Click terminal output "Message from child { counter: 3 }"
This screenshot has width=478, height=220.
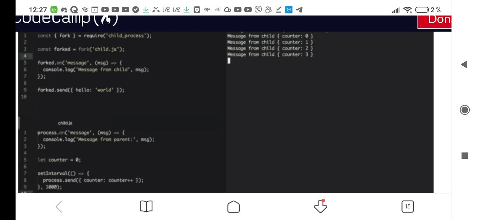tap(270, 54)
